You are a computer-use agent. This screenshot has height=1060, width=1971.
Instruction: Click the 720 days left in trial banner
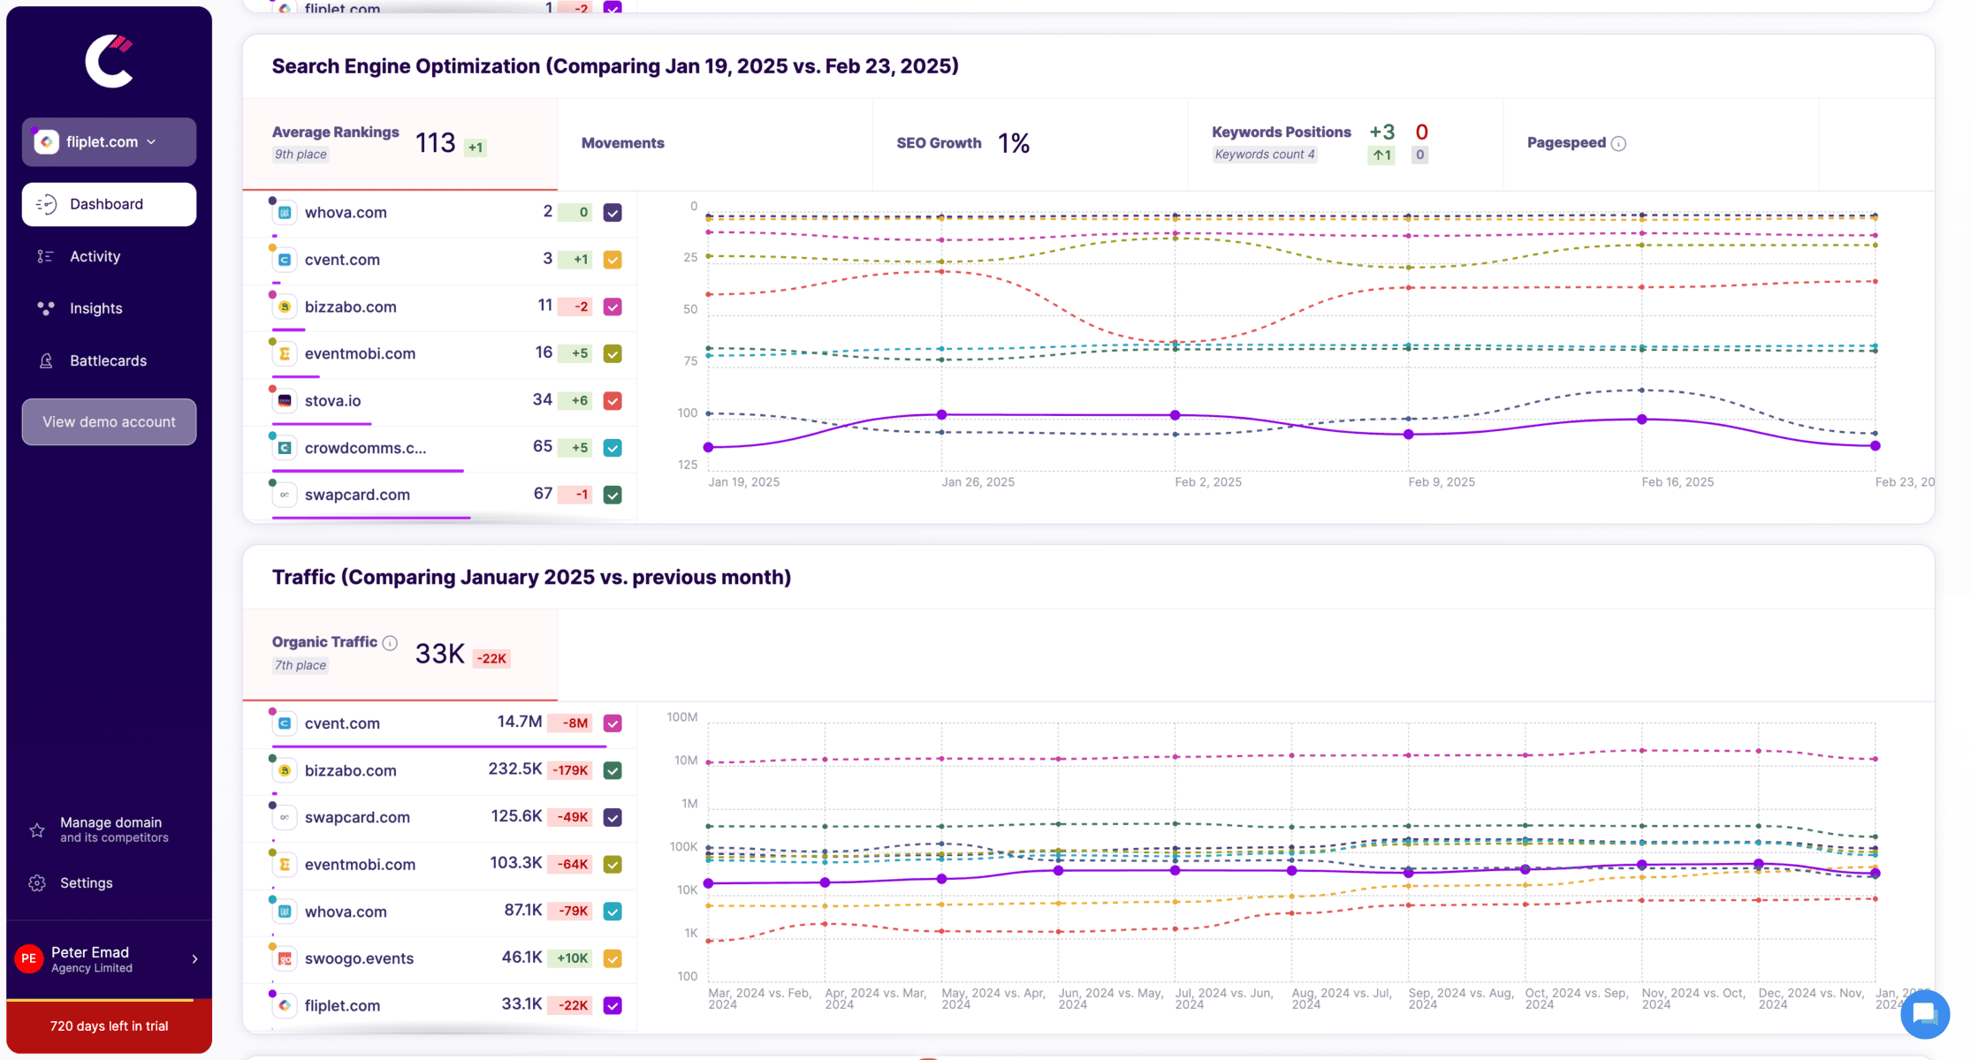[109, 1026]
